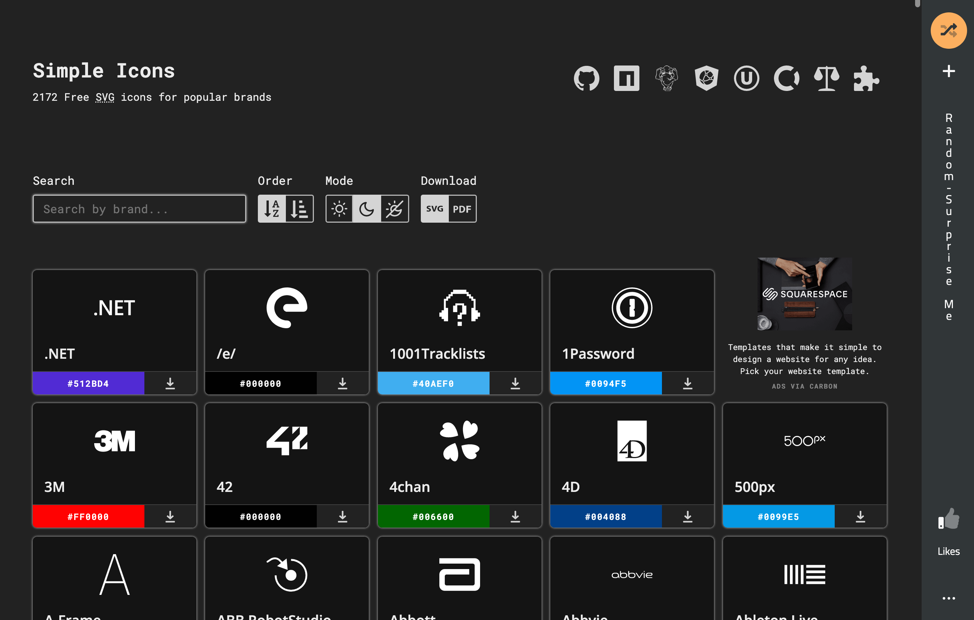Download the 1Password icon
Image resolution: width=974 pixels, height=620 pixels.
click(x=687, y=383)
